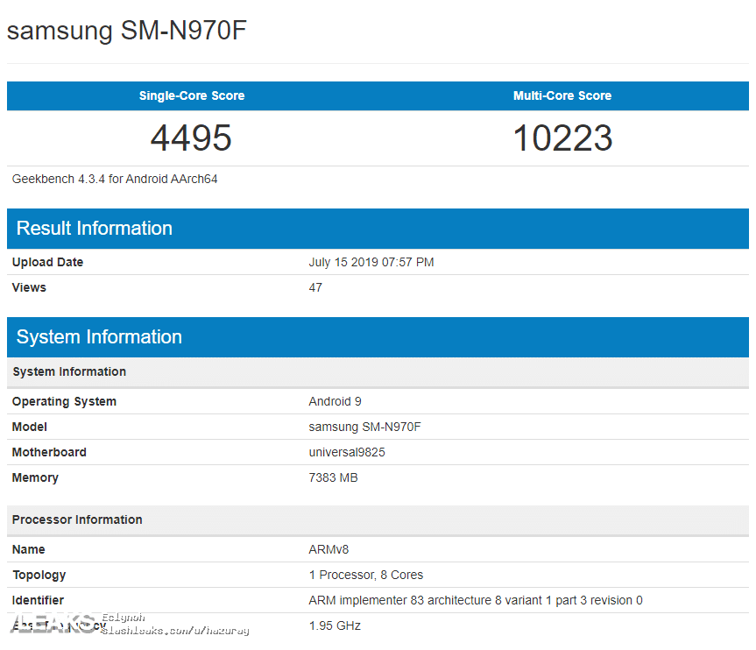Select the processor Name label

click(28, 549)
